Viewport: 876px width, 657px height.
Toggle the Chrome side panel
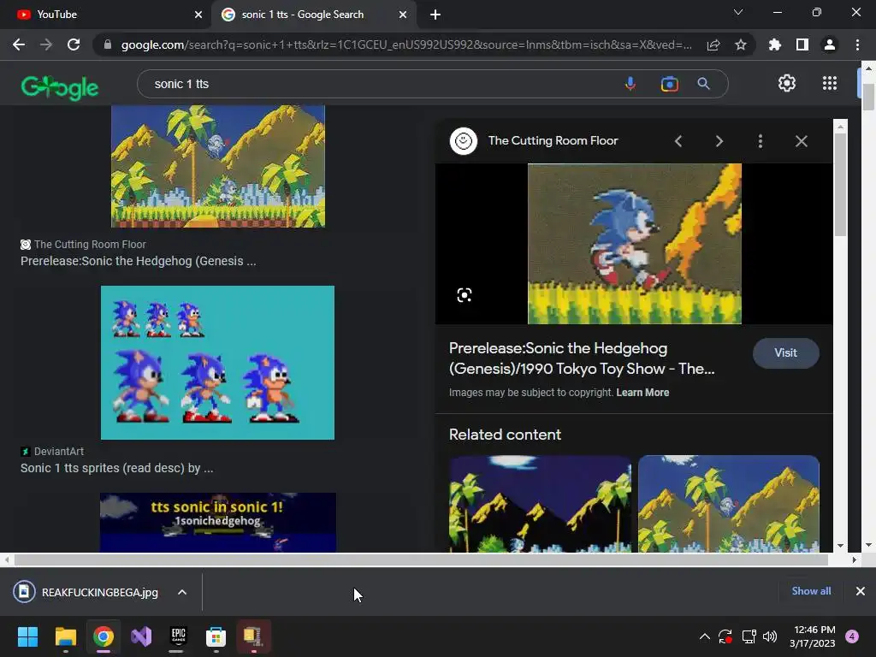pos(802,44)
